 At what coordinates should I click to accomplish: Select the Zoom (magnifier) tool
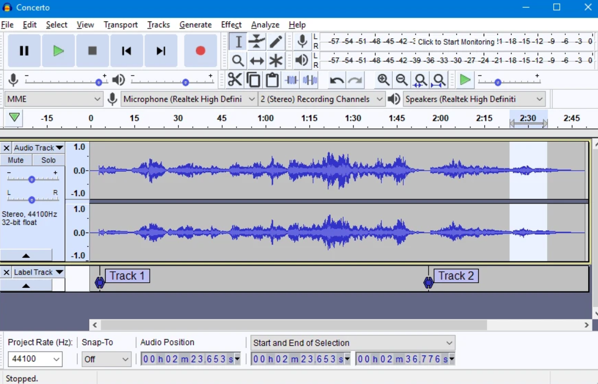click(238, 60)
